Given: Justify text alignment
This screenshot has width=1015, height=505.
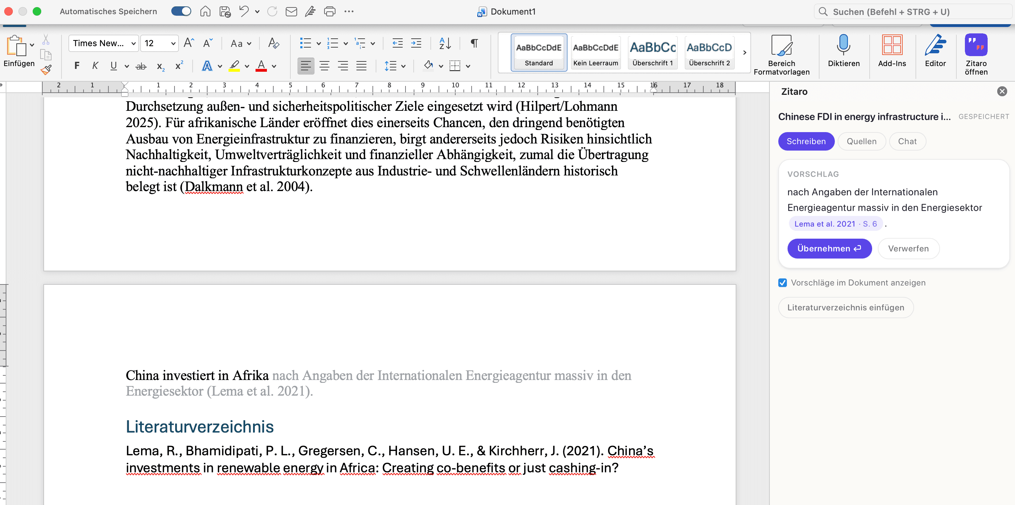Looking at the screenshot, I should click(x=361, y=66).
